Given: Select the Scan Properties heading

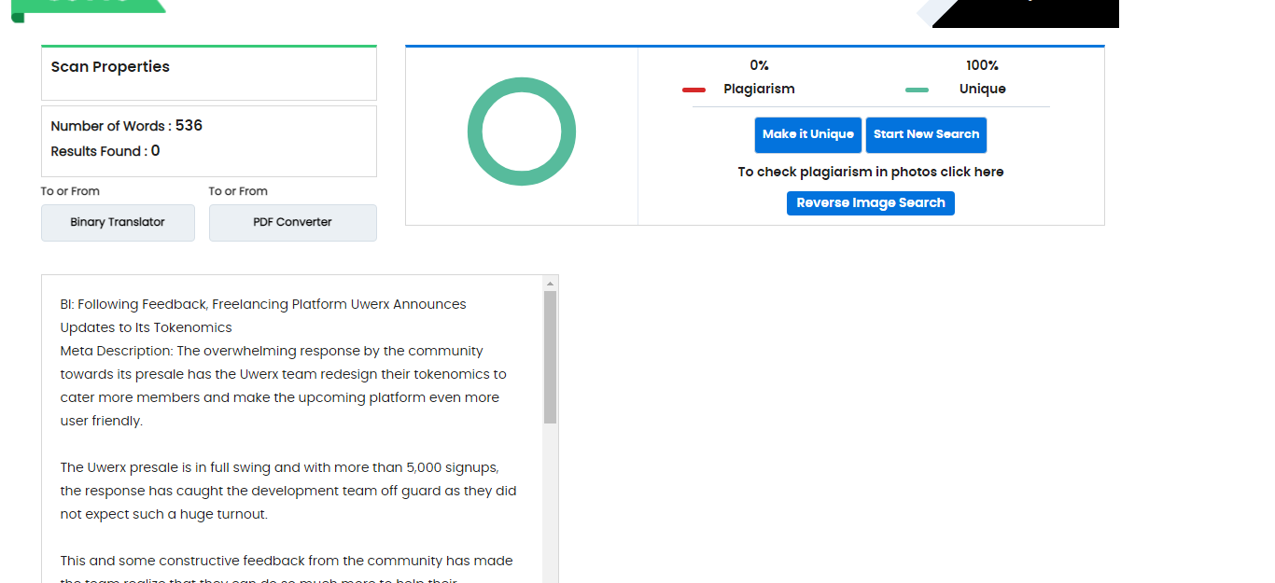Looking at the screenshot, I should coord(110,67).
